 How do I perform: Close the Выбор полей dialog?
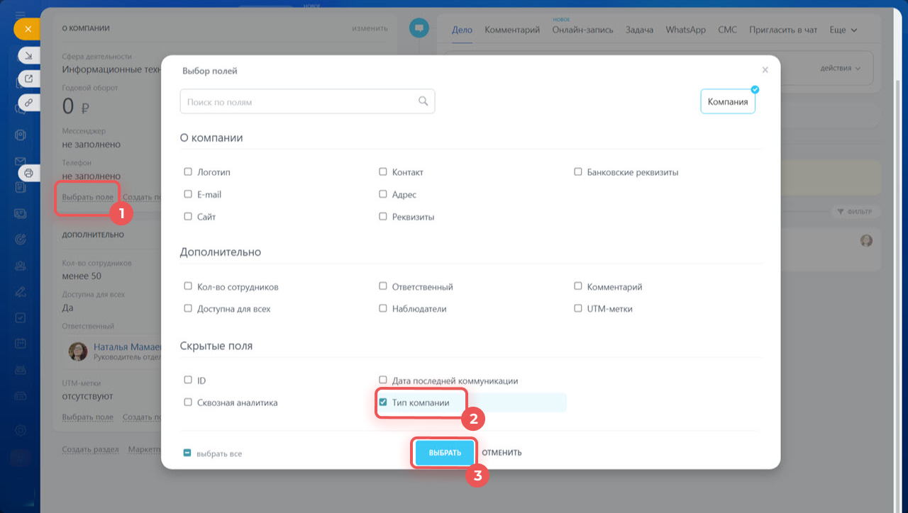point(765,70)
